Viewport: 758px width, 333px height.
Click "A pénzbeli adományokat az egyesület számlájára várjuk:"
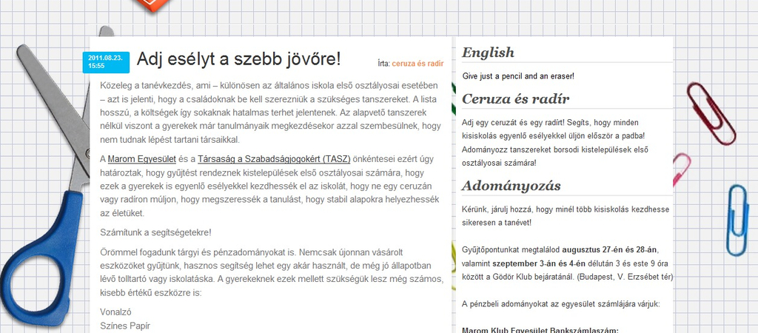pyautogui.click(x=561, y=304)
